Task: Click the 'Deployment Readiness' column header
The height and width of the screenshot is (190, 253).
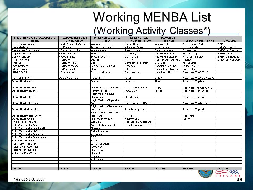Action: (x=168, y=39)
